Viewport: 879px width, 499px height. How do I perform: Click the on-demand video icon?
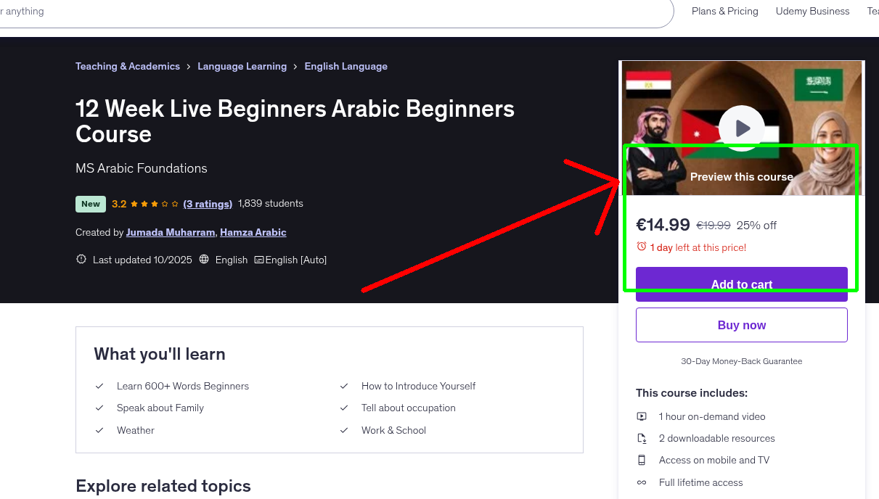(x=642, y=416)
